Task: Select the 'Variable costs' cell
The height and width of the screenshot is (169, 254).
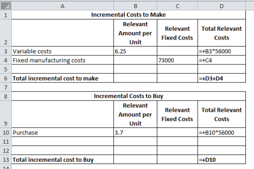Action: pos(63,51)
